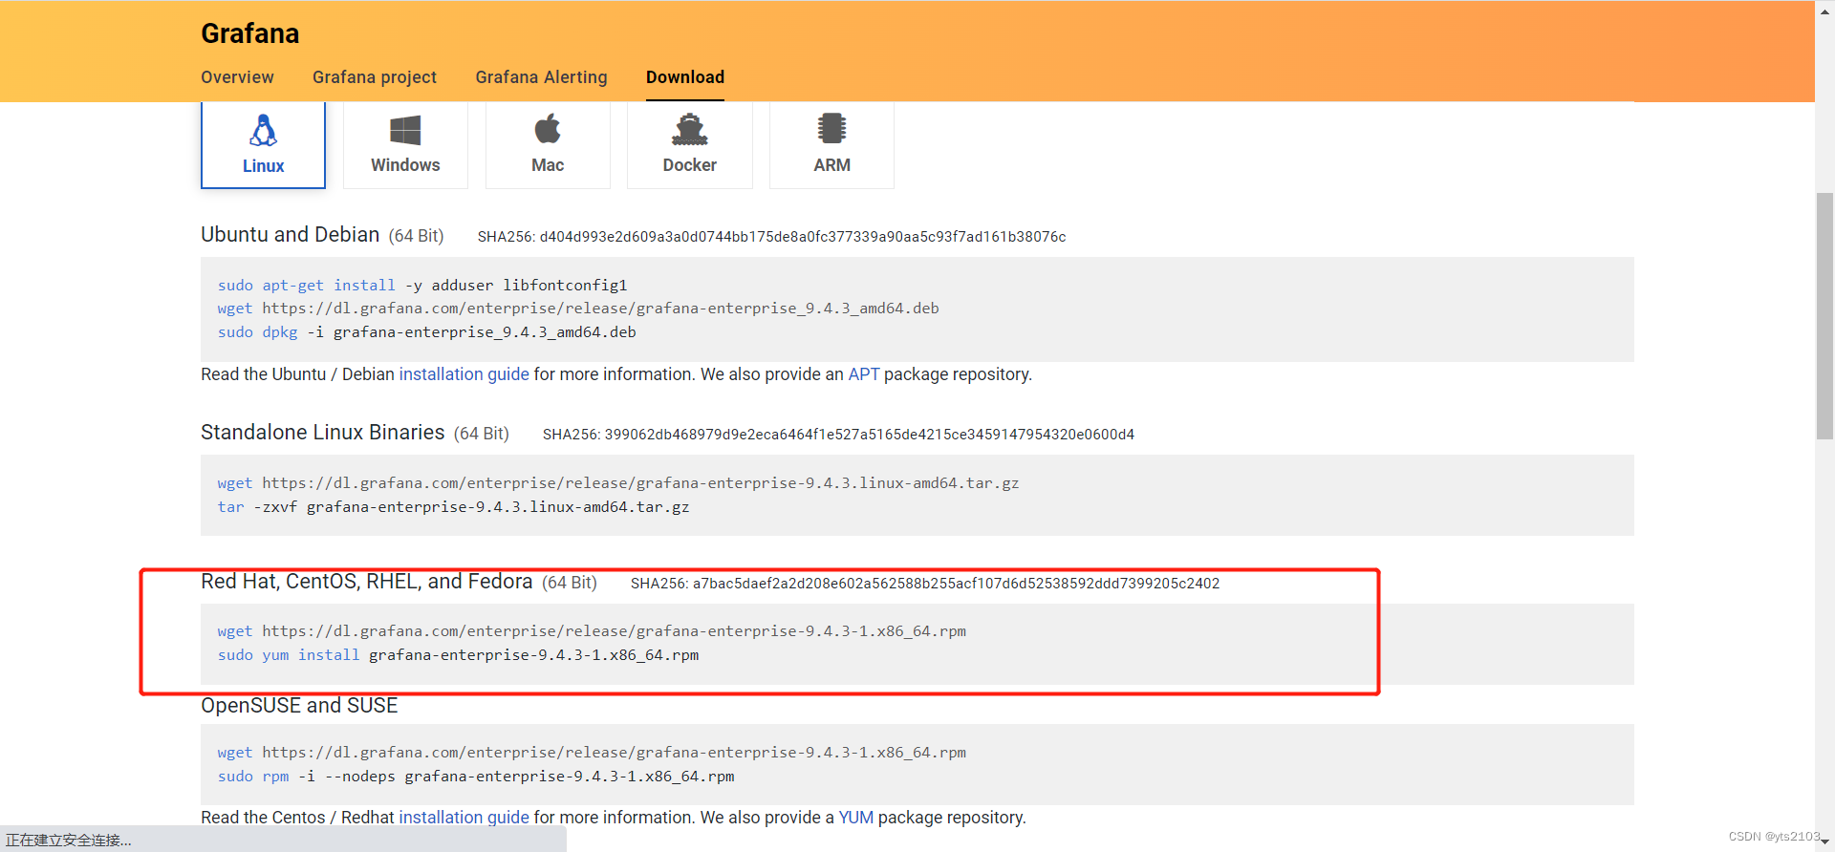Screen dimensions: 1835x852
Task: Click the wget amd64.deb command line
Action: coord(577,309)
